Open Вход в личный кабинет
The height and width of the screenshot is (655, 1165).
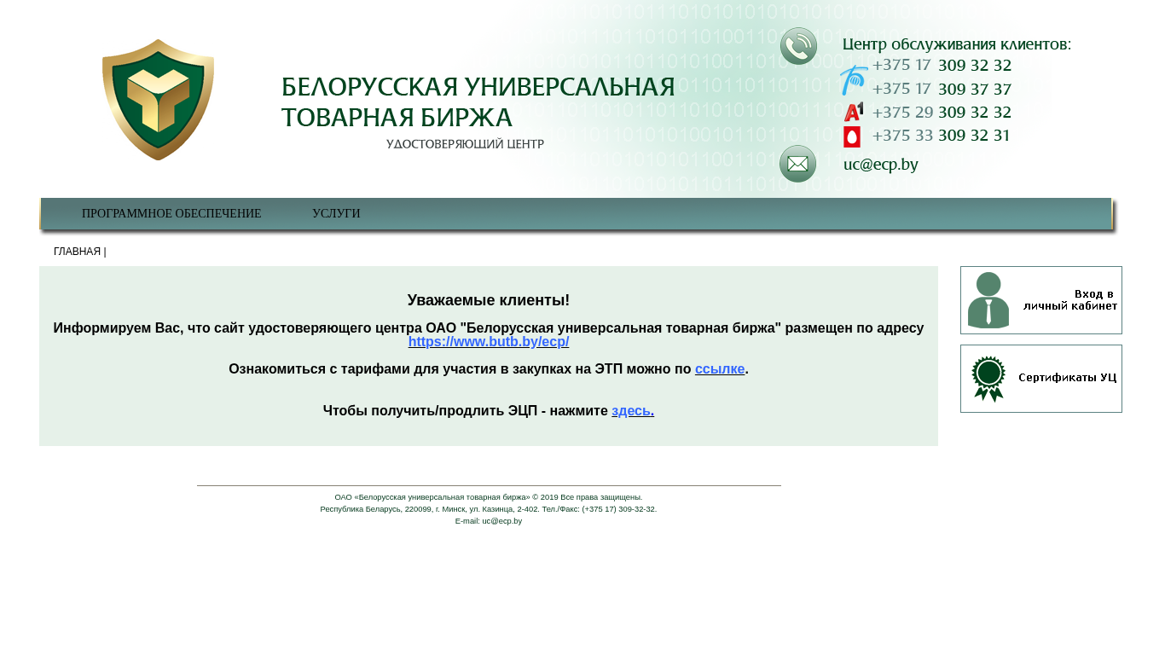pos(1041,300)
